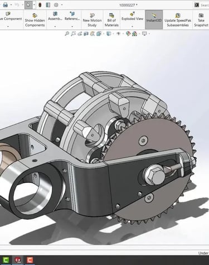209x265 pixels.
Task: Click the Print icon in quick access toolbar
Action: click(6, 5)
